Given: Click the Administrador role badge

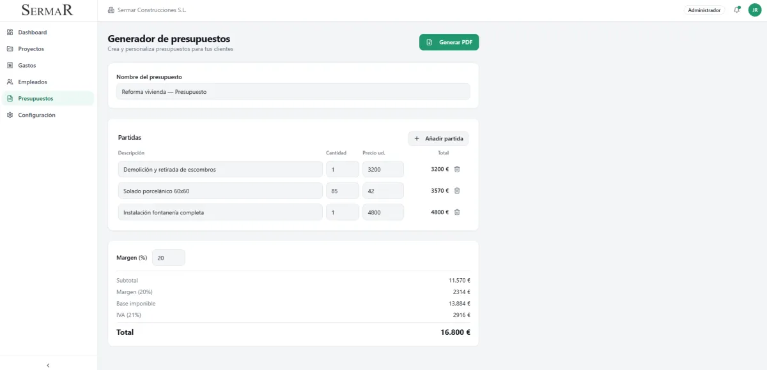Looking at the screenshot, I should pos(704,10).
